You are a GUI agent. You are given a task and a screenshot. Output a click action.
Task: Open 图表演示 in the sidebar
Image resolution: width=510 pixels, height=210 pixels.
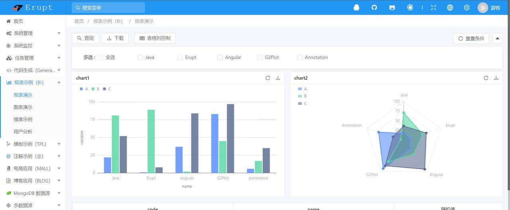point(23,108)
